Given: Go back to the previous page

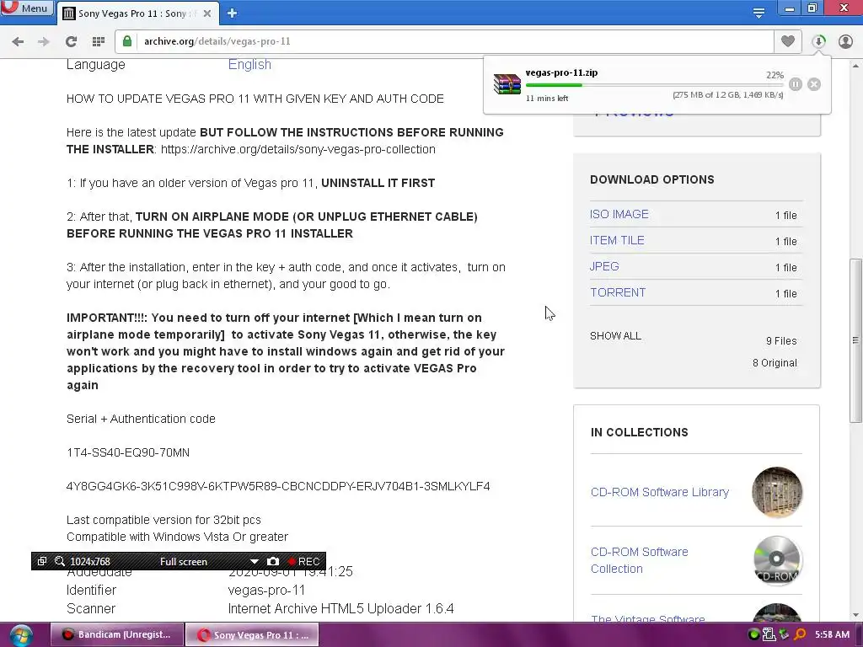Looking at the screenshot, I should pos(18,41).
